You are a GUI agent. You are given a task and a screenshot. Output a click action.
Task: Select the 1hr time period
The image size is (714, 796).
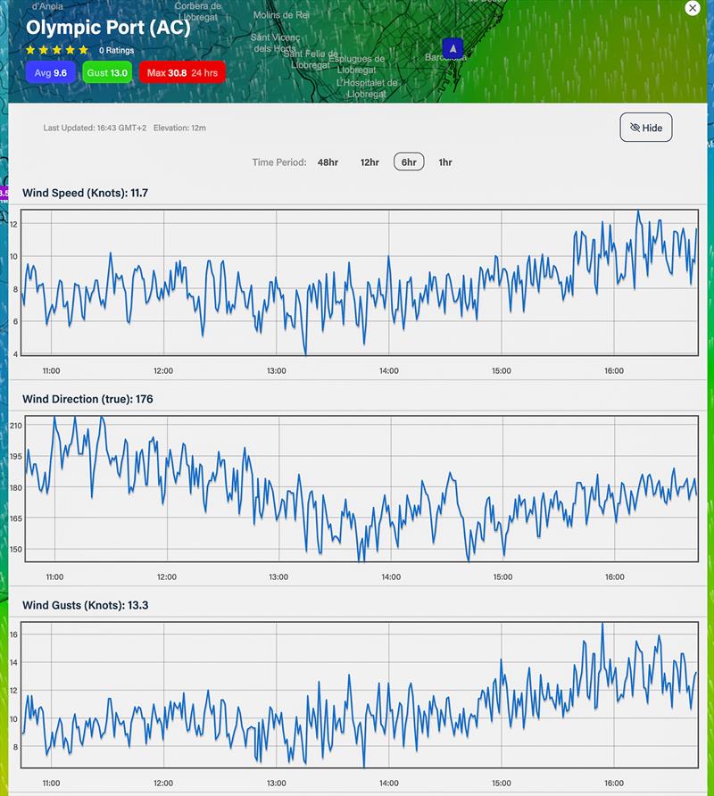coord(445,162)
